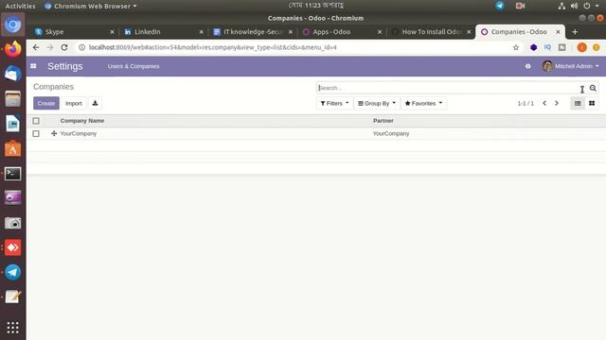Click the Create button

46,103
